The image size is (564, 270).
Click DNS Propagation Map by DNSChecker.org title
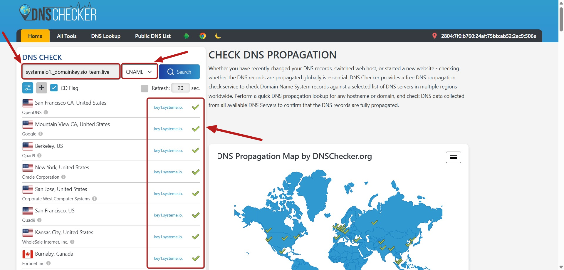[x=295, y=156]
